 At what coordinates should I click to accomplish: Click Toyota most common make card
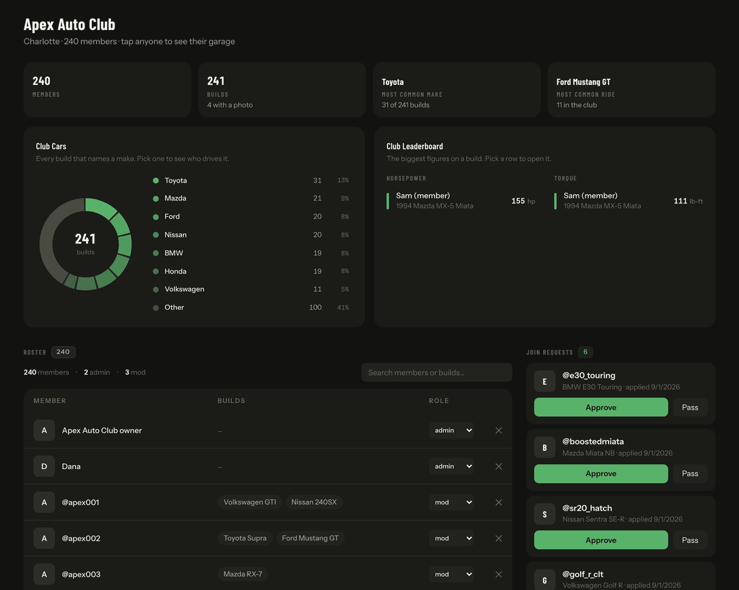coord(457,90)
